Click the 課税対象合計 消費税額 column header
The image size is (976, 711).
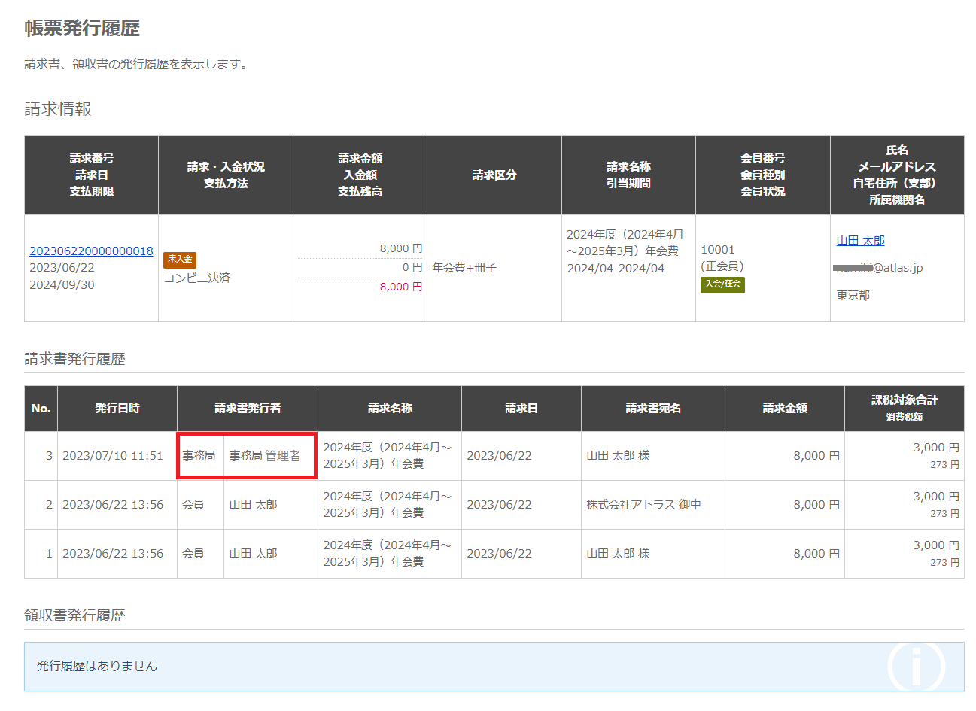tap(905, 409)
